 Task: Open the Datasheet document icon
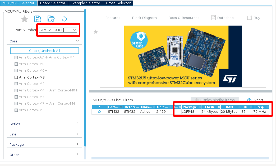point(214,18)
